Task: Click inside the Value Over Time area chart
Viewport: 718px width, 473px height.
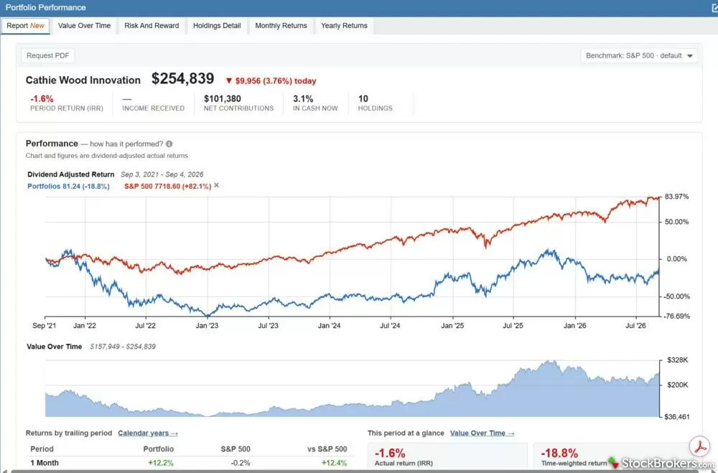Action: (x=352, y=389)
